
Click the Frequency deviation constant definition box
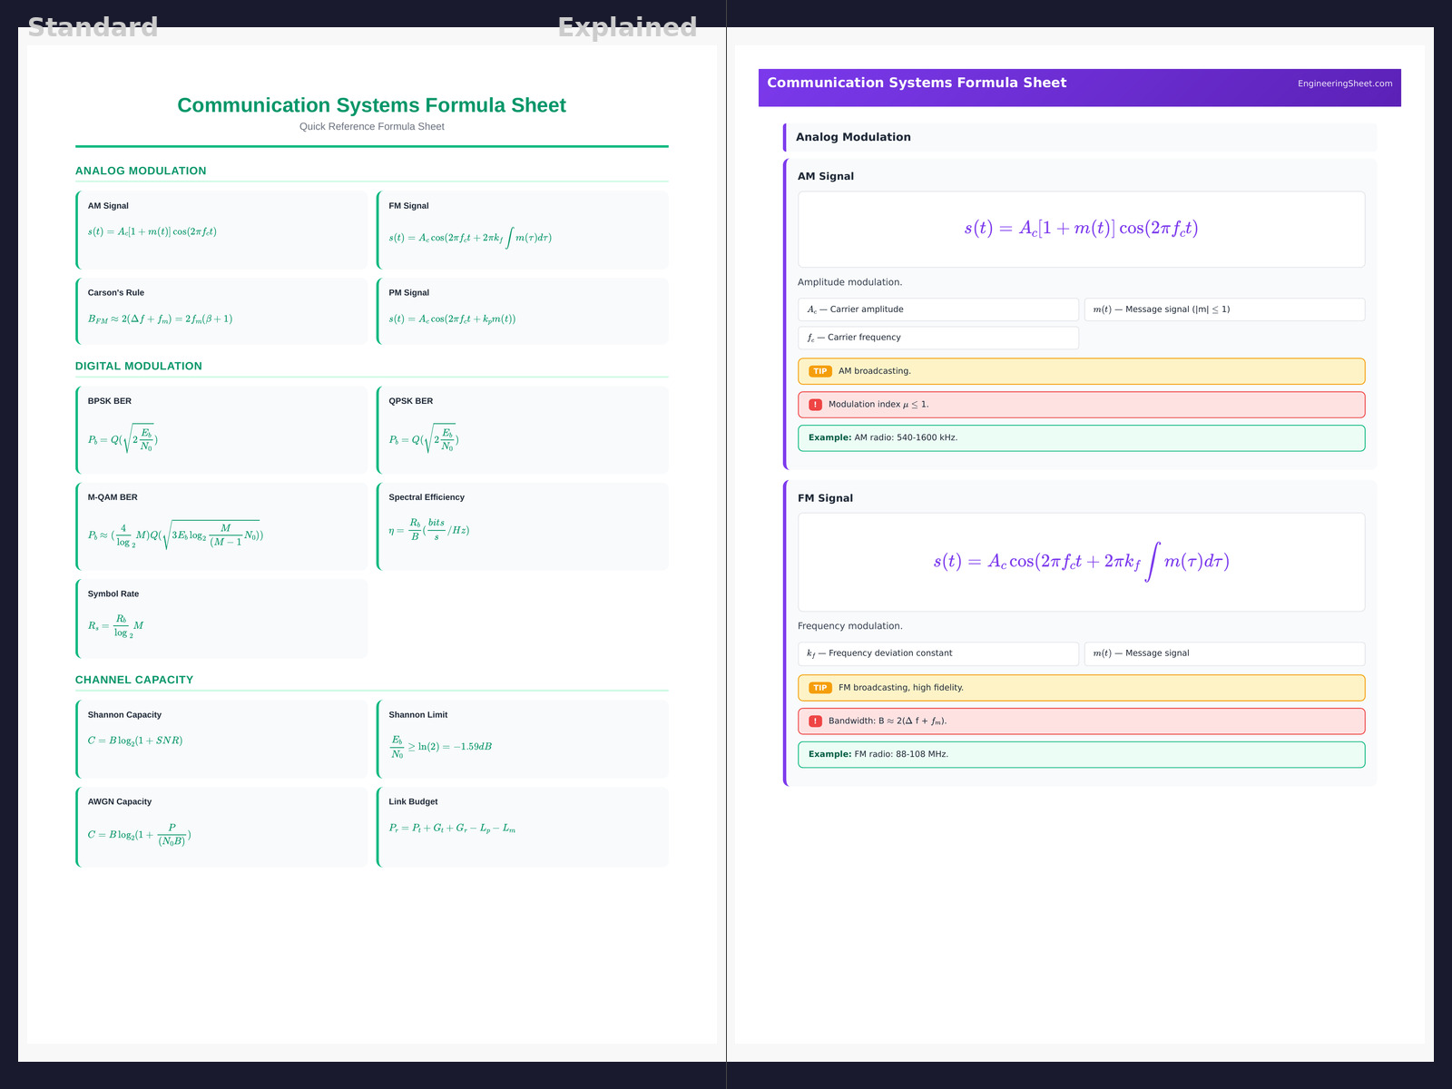pos(937,653)
